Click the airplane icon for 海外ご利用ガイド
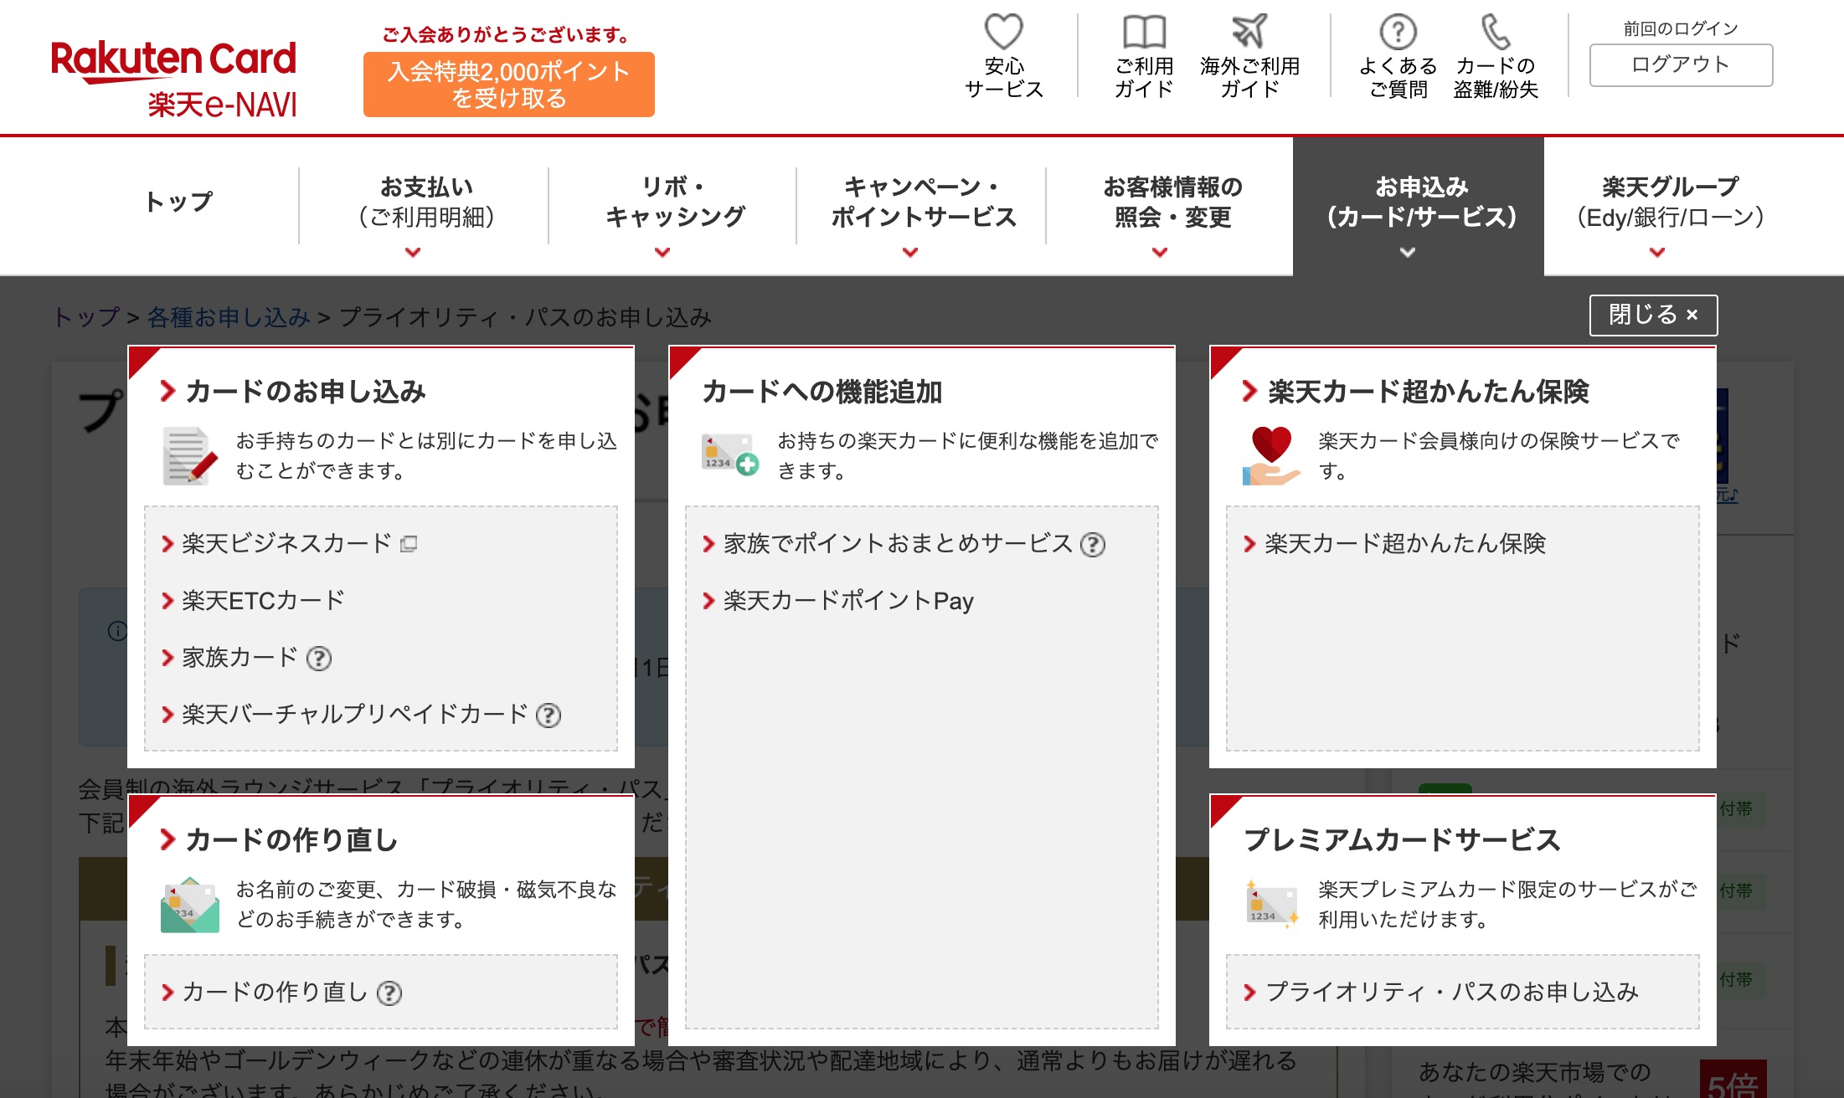 pyautogui.click(x=1249, y=32)
